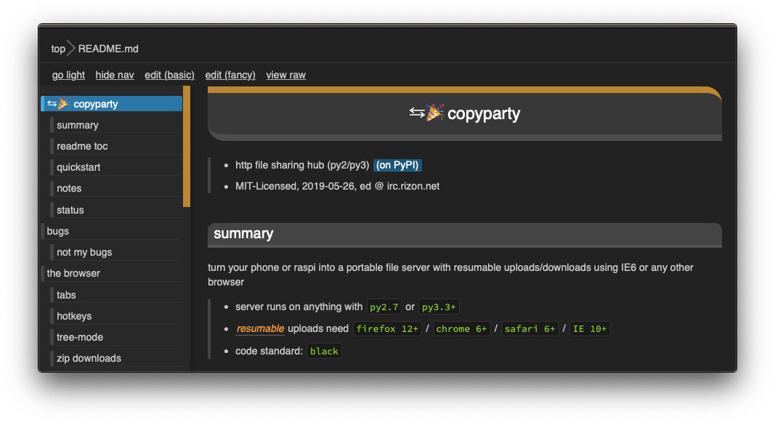Go to the notes section

pyautogui.click(x=68, y=188)
